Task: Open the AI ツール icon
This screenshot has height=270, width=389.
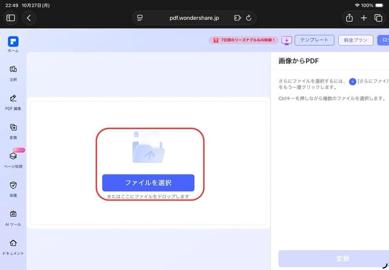Action: click(13, 214)
